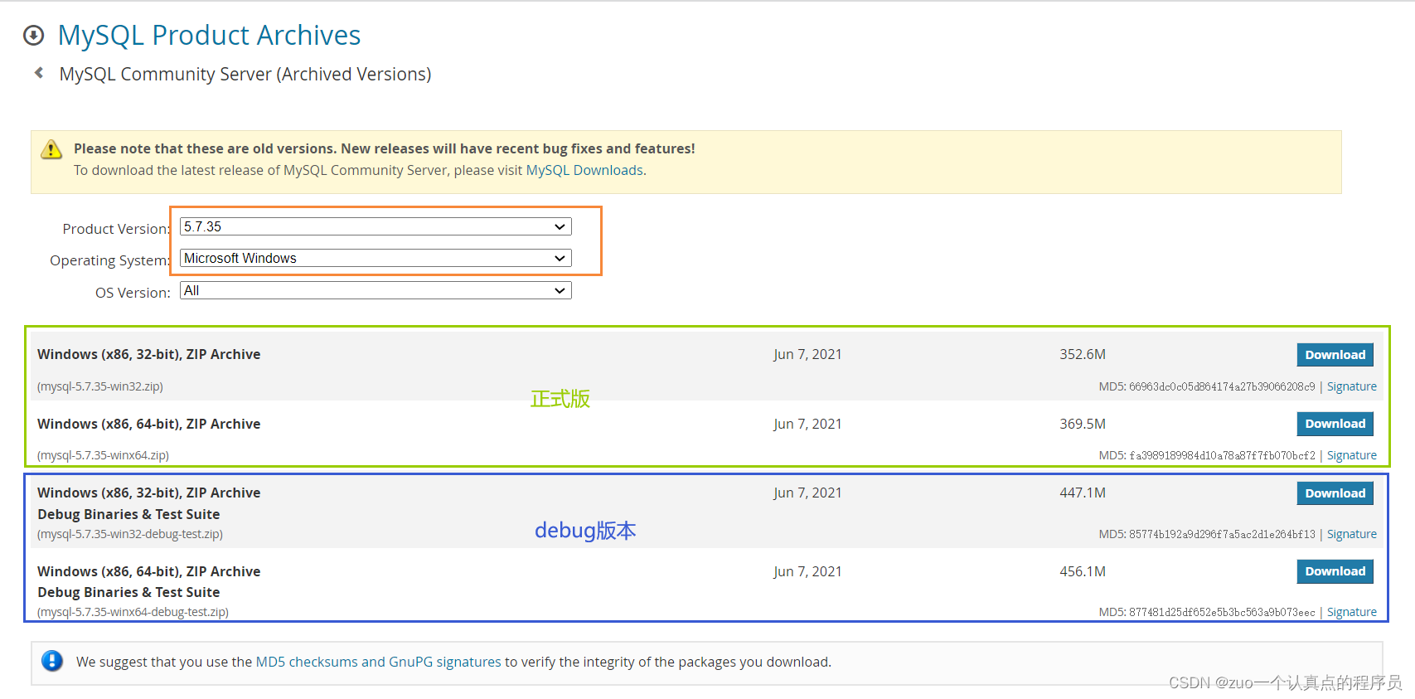Open Signature link for mysql-5.7.35-win32.zip
The image size is (1415, 699).
[x=1351, y=386]
